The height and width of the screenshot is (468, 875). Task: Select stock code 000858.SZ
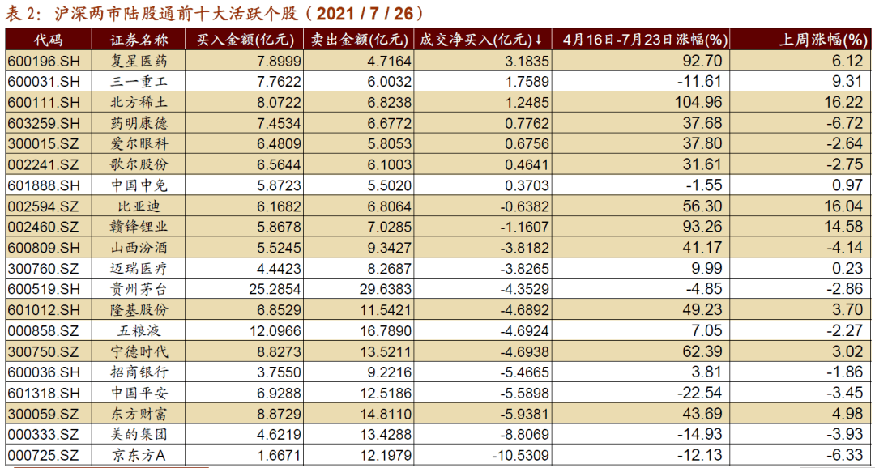tap(45, 331)
